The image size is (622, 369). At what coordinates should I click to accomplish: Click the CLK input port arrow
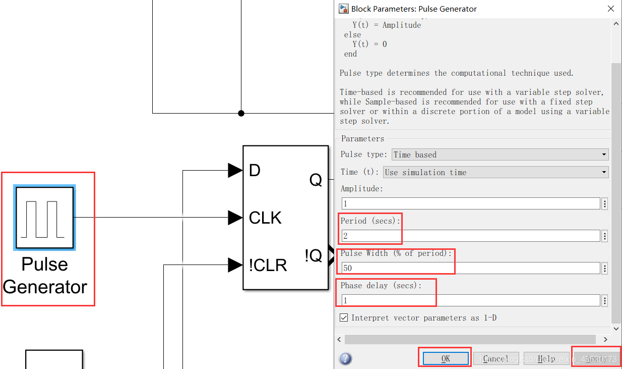(235, 218)
